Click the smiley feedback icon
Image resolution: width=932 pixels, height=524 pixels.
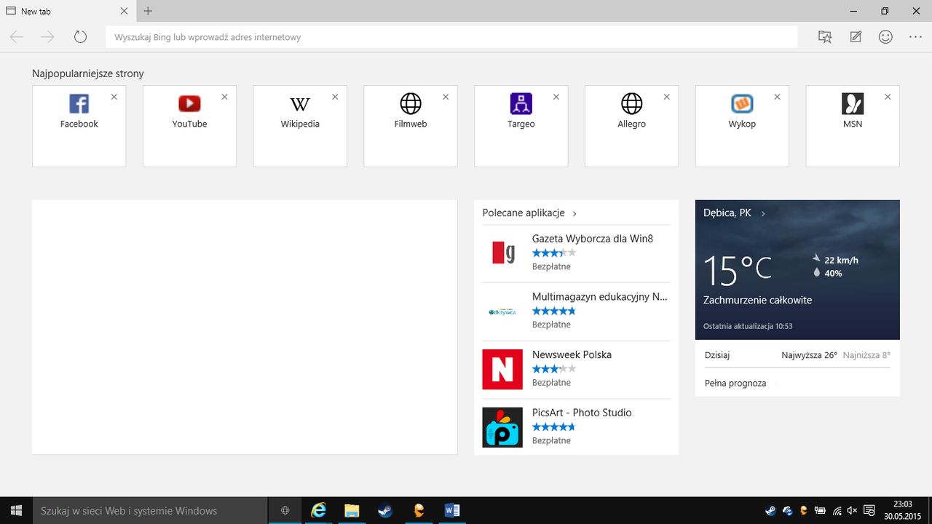pos(885,37)
